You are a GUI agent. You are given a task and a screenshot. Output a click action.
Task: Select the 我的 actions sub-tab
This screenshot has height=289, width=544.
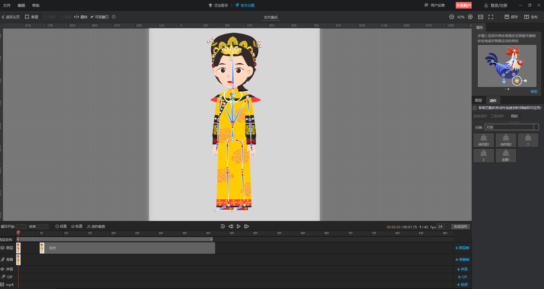pyautogui.click(x=514, y=116)
